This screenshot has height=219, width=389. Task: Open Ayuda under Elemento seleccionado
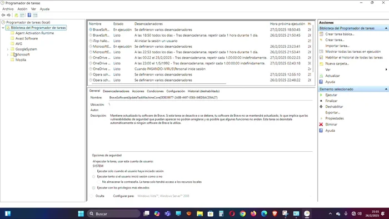(x=330, y=131)
